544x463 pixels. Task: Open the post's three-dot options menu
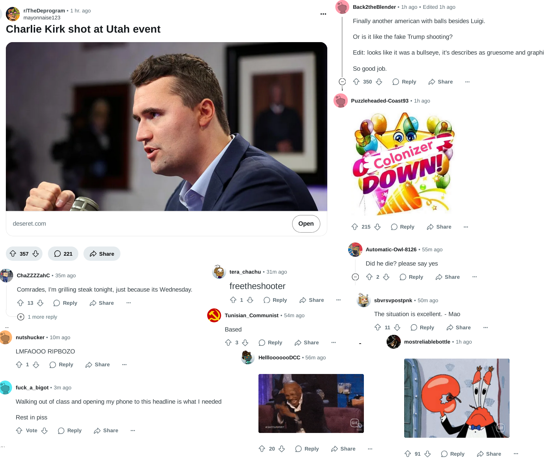pos(323,14)
